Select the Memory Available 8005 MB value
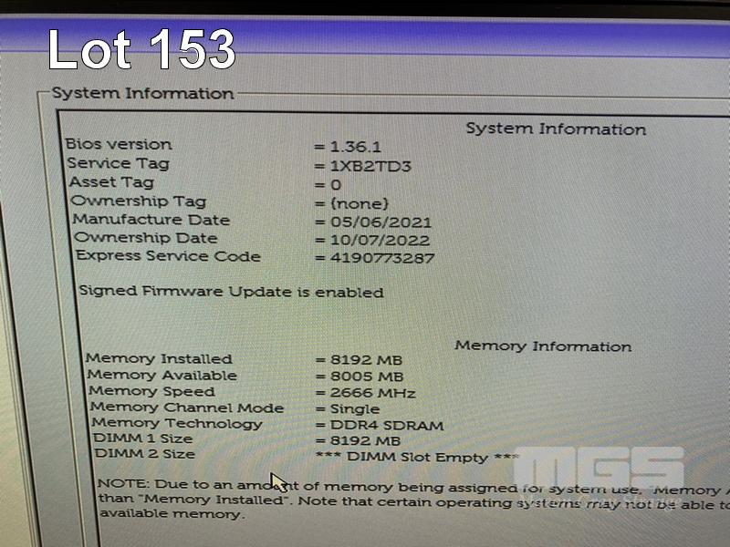 367,377
